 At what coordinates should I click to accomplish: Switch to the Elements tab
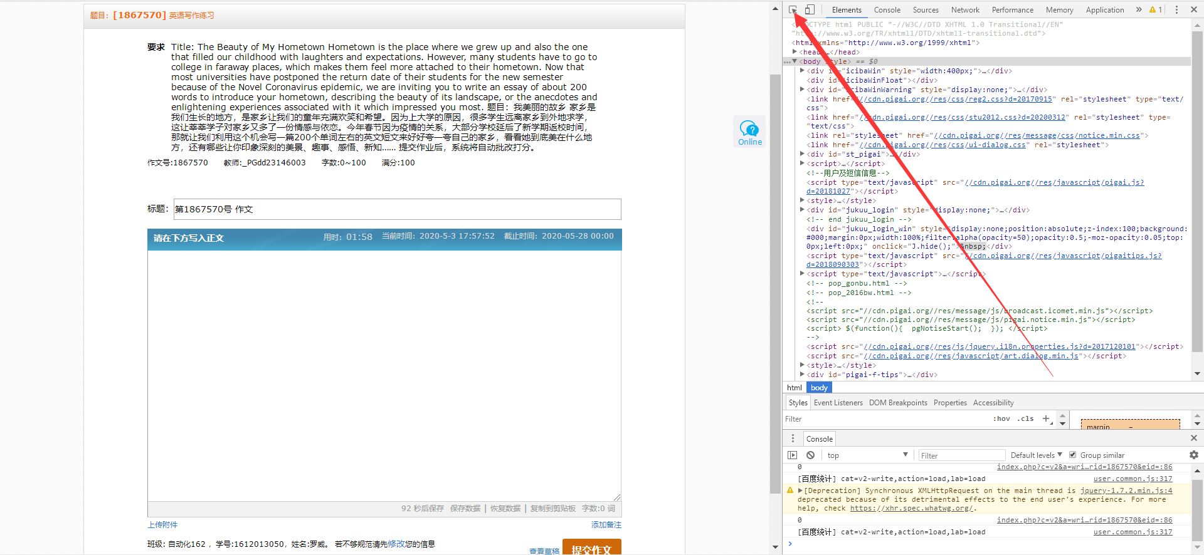click(x=847, y=10)
